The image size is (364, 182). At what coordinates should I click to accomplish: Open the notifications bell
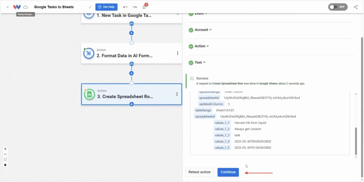[144, 7]
